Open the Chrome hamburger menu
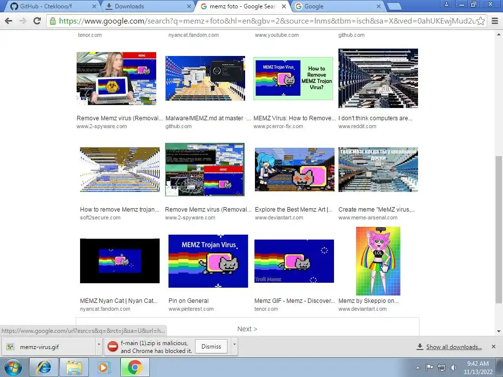 click(495, 21)
